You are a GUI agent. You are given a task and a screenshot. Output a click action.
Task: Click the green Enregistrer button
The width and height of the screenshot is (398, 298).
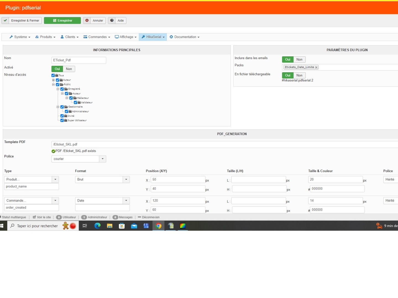pos(62,20)
